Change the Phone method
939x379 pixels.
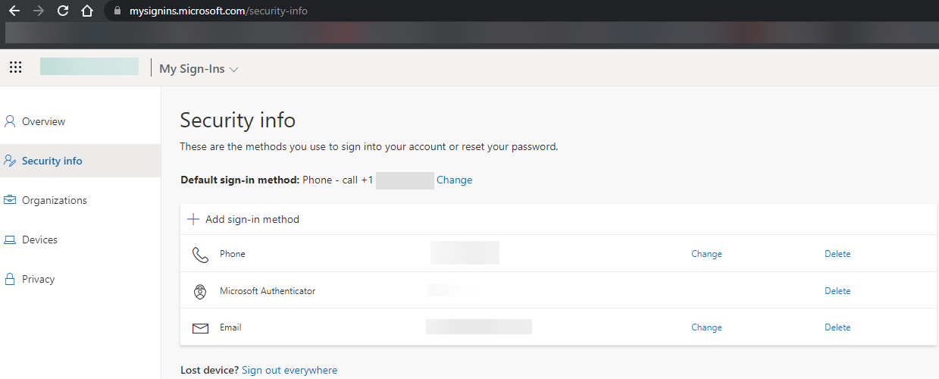[706, 254]
